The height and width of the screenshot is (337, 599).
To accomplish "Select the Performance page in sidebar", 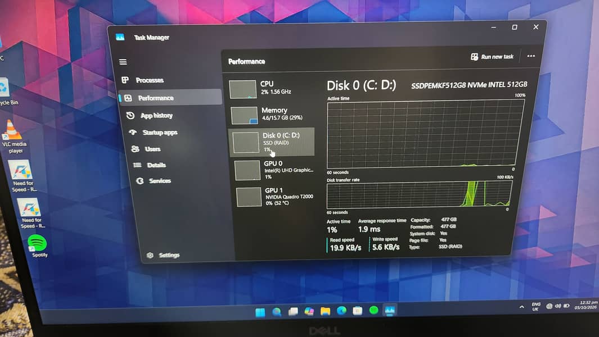I will coord(170,98).
